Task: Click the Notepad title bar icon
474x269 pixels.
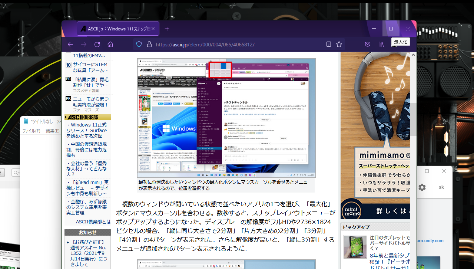Action: [x=26, y=121]
